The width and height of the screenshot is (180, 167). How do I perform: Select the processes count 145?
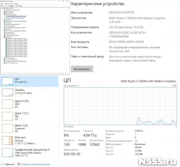tap(67, 144)
